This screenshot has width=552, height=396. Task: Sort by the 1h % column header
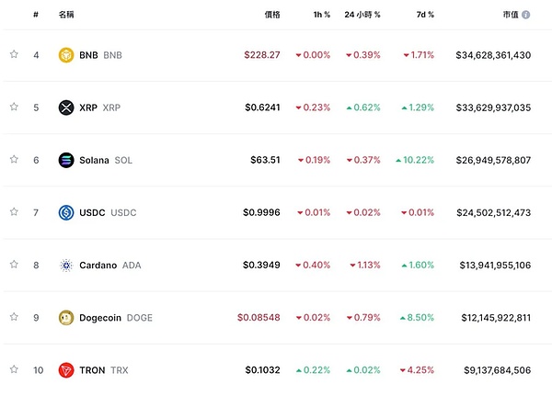322,16
